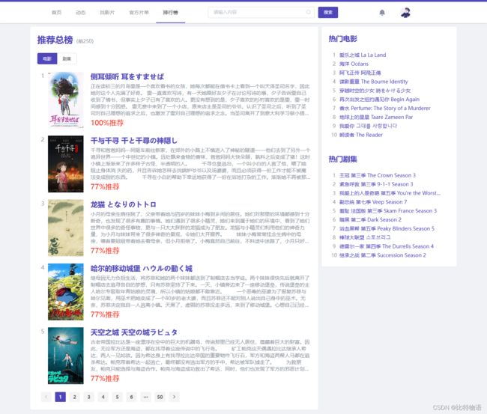This screenshot has width=487, height=414.
Task: Go to next page arrow in pagination
Action: 175,397
